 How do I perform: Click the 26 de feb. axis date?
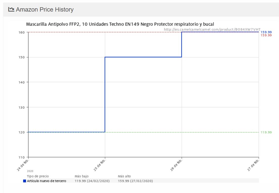pyautogui.click(x=176, y=165)
